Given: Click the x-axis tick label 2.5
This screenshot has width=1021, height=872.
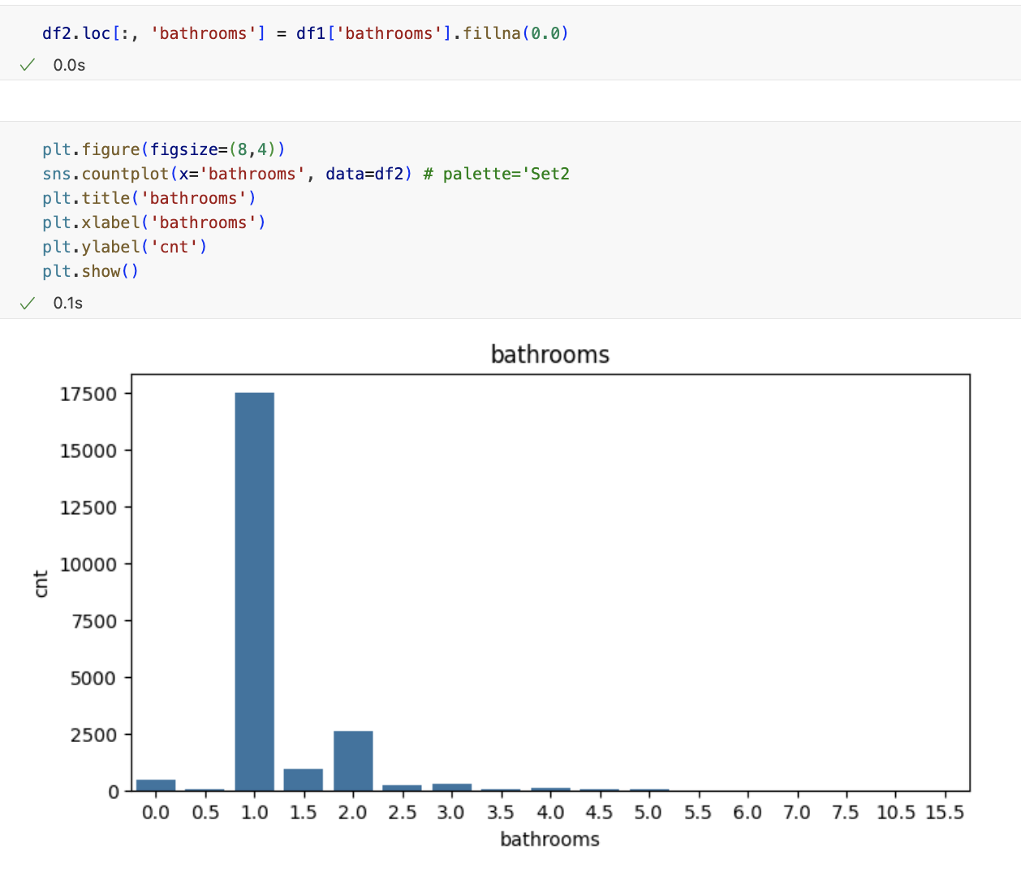Looking at the screenshot, I should [402, 812].
